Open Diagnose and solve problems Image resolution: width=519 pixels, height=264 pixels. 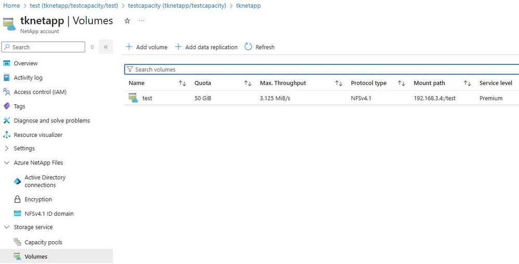51,121
